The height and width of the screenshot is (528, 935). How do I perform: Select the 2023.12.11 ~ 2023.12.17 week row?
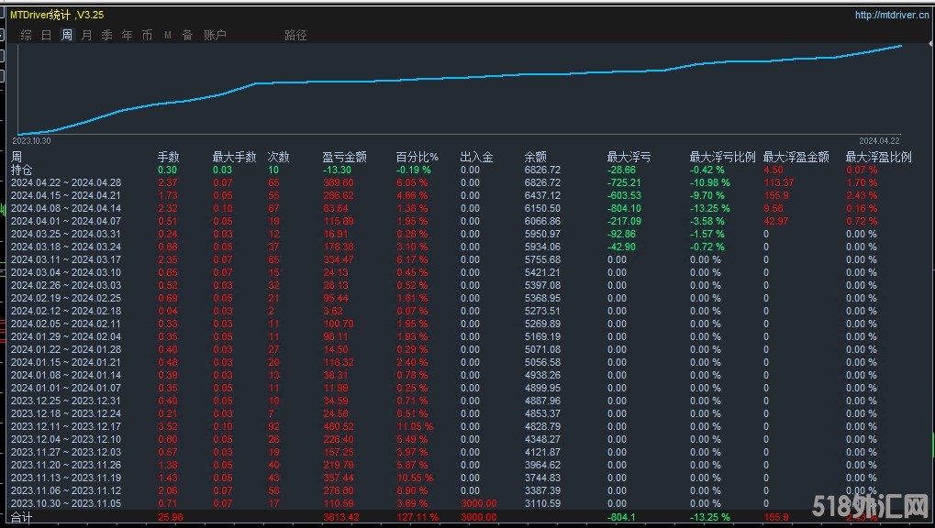pyautogui.click(x=66, y=426)
